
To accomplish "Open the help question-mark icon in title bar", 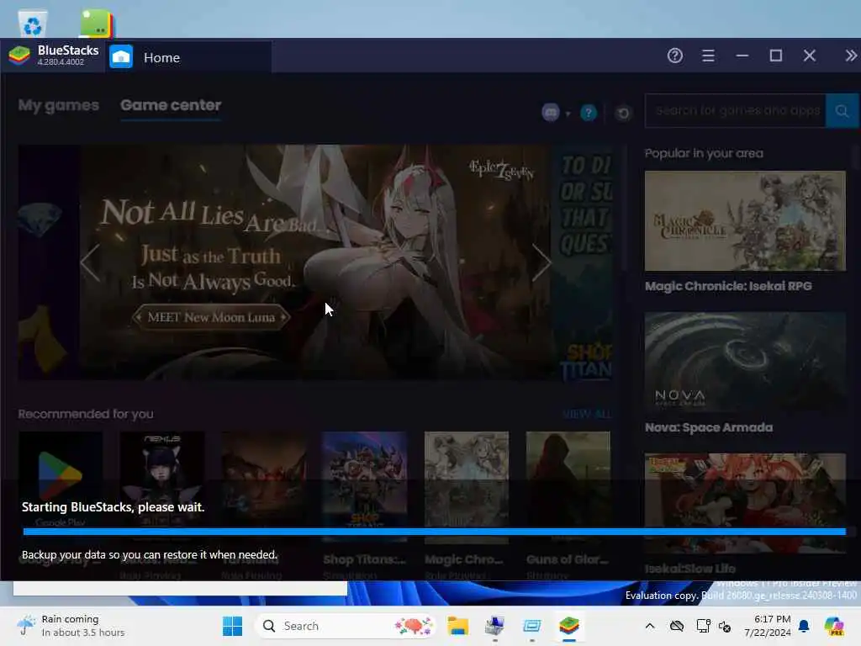I will pos(675,56).
